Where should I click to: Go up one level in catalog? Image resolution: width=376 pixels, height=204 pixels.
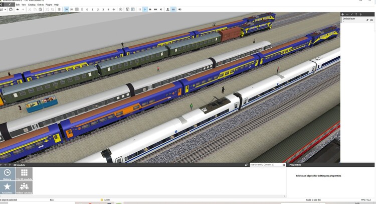[x=10, y=165]
